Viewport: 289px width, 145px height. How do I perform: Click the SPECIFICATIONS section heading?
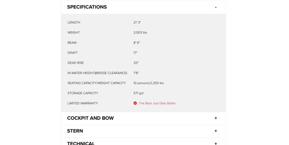(87, 7)
